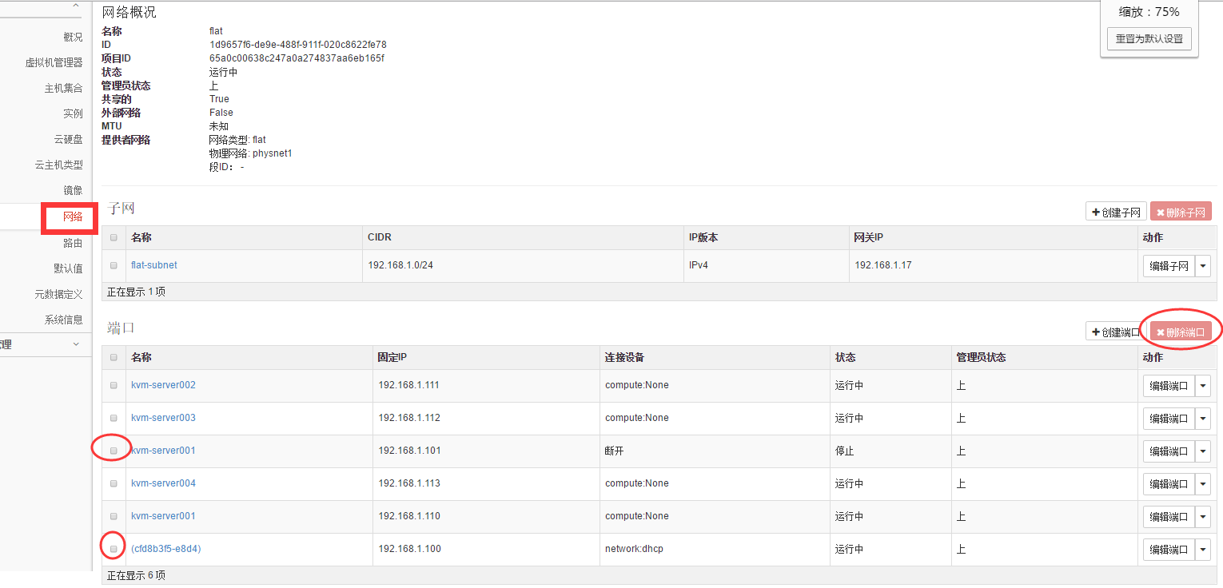Click the 删除子网 button

pyautogui.click(x=1181, y=213)
